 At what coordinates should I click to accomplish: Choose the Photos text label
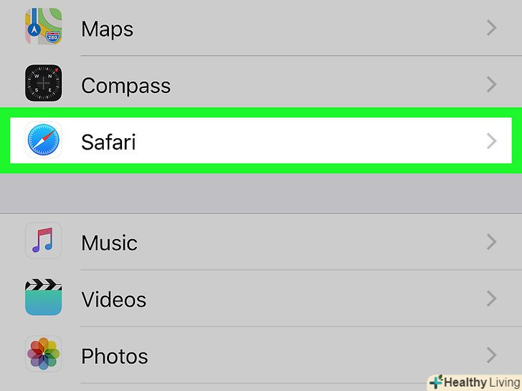(115, 356)
